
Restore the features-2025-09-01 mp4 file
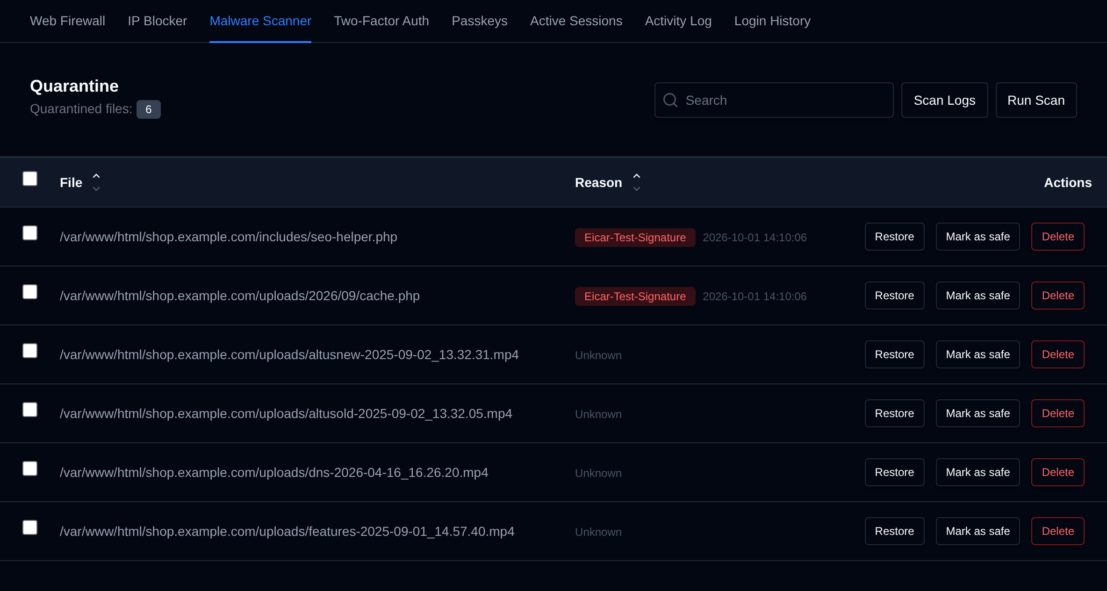pos(894,531)
